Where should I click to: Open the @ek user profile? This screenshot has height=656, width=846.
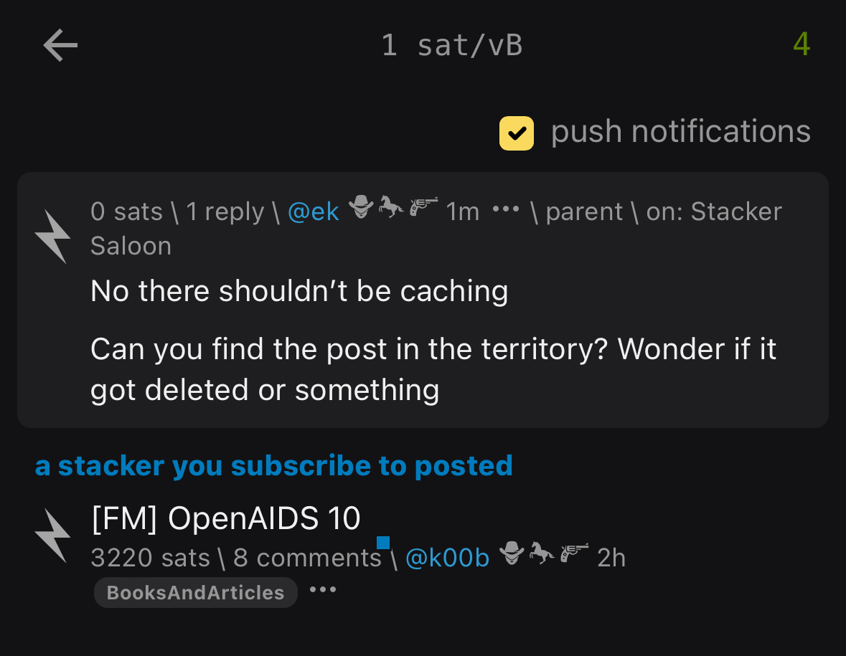pos(314,211)
